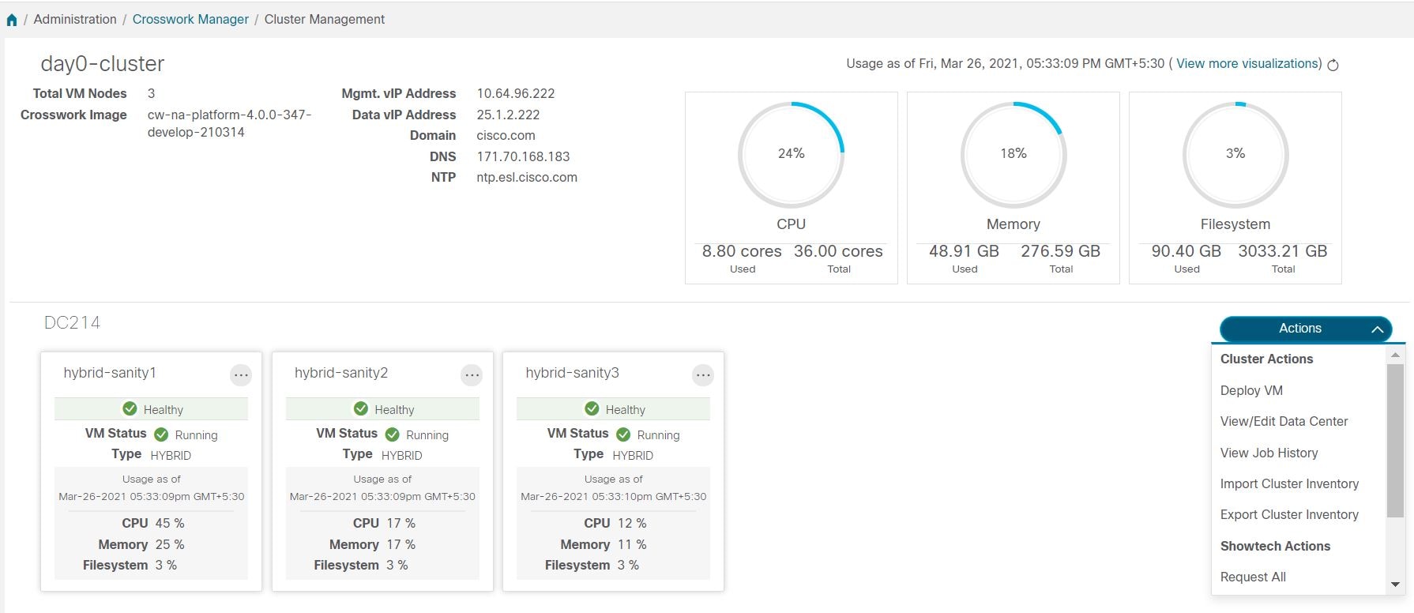Click the DC214 data center label
1414x613 pixels.
pos(72,322)
